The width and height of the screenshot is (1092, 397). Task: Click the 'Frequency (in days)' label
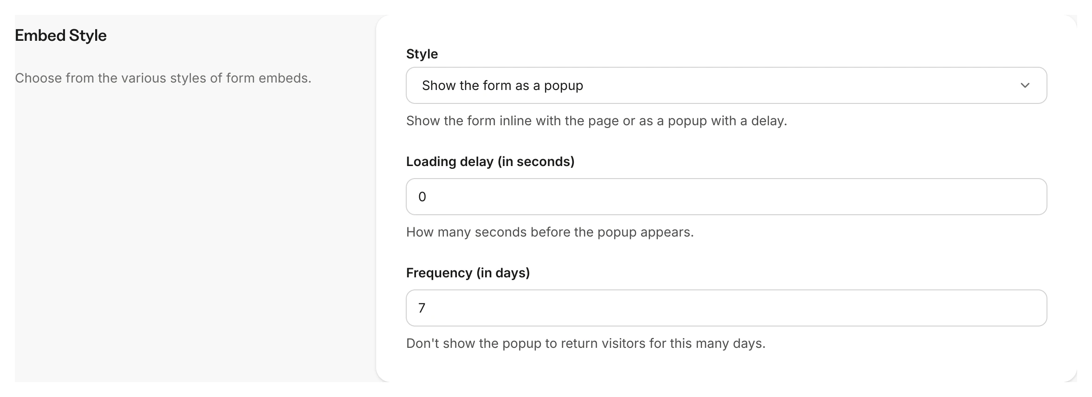coord(468,273)
